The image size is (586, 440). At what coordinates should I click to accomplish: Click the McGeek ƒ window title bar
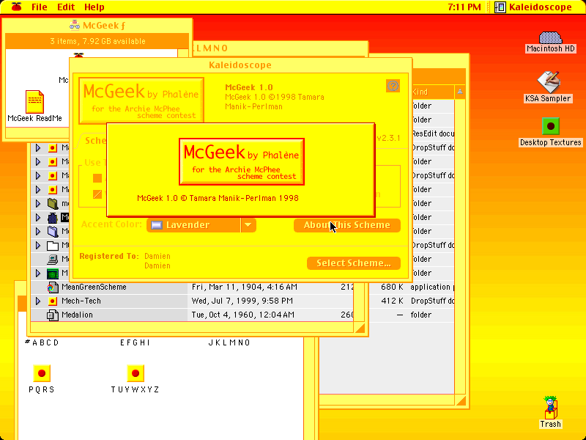97,26
